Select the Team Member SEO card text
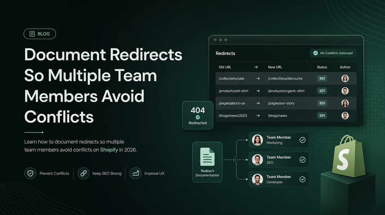The height and width of the screenshot is (215, 385). pyautogui.click(x=279, y=160)
